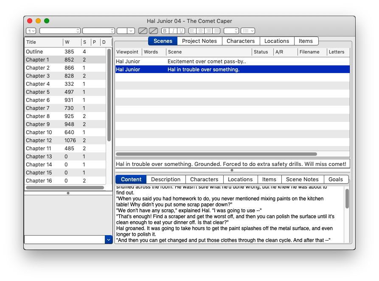Open the Goals tab
The height and width of the screenshot is (281, 379).
coord(336,180)
